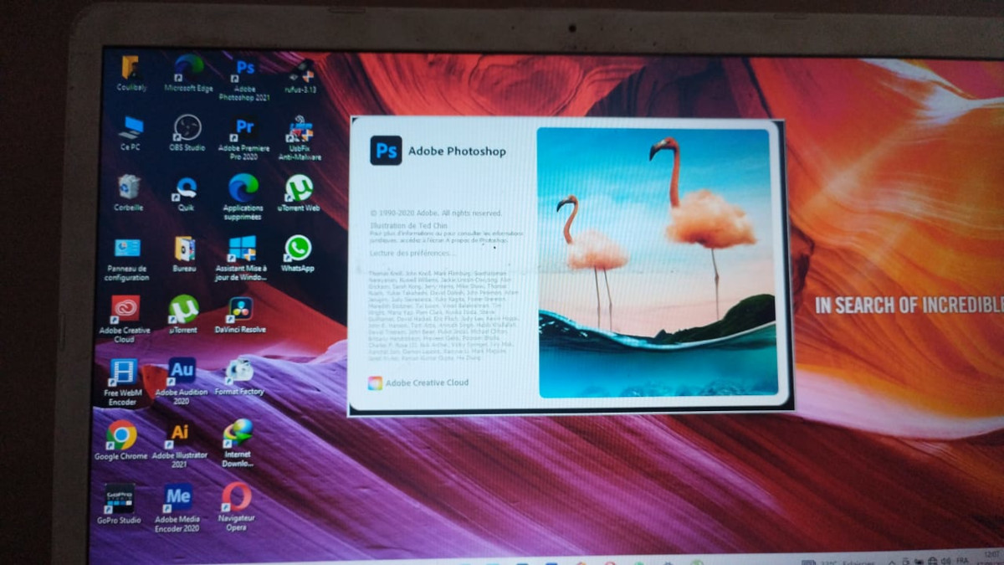Select the Panneau de configuration icon

127,250
